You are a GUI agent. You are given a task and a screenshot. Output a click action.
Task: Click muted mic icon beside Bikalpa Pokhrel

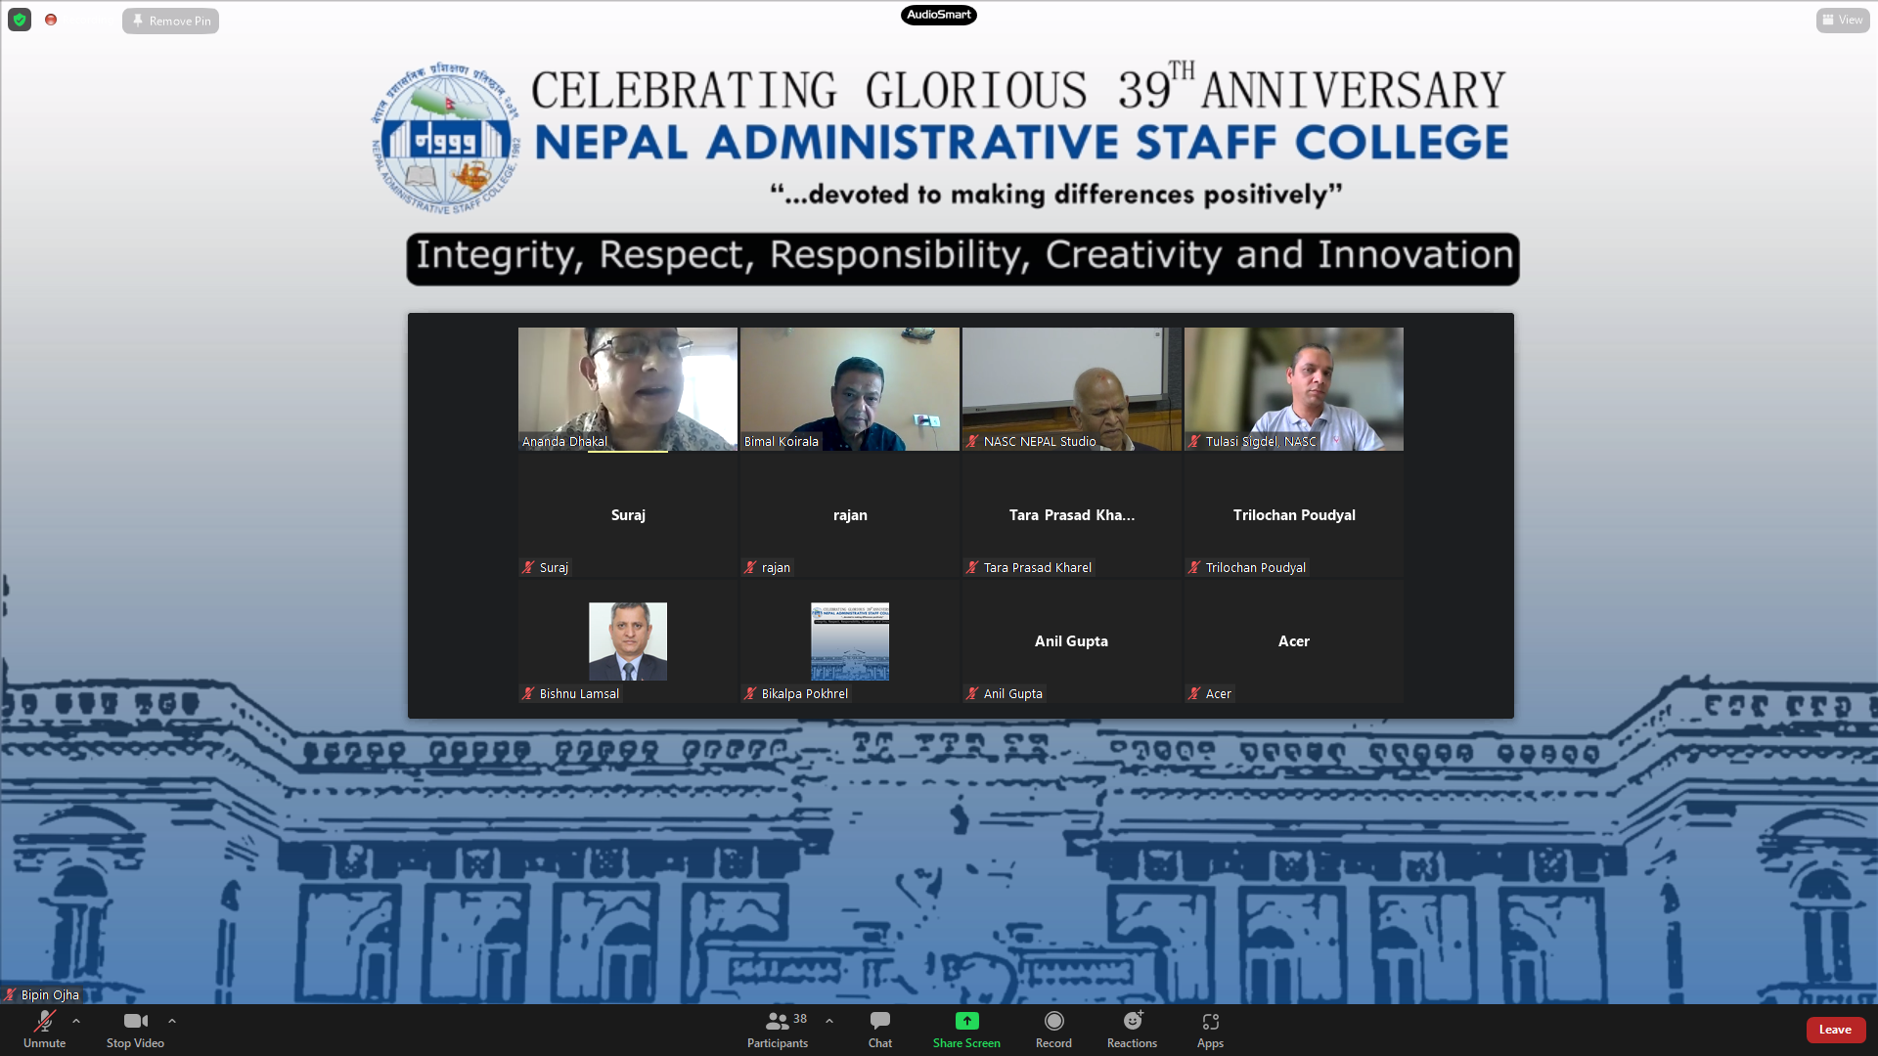pyautogui.click(x=750, y=693)
